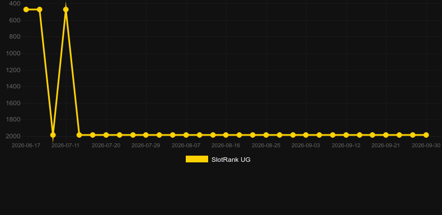Click the 2026-07-20 x-axis date label
The height and width of the screenshot is (215, 442).
click(x=106, y=146)
